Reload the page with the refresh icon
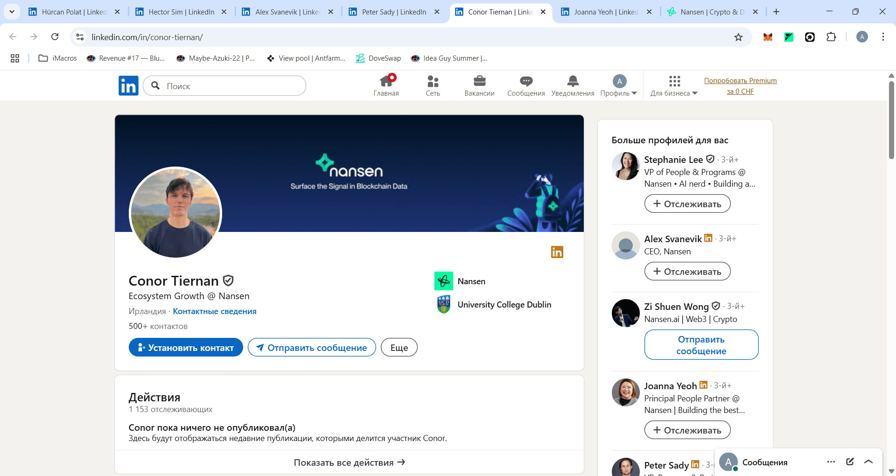Image resolution: width=896 pixels, height=476 pixels. (x=55, y=37)
